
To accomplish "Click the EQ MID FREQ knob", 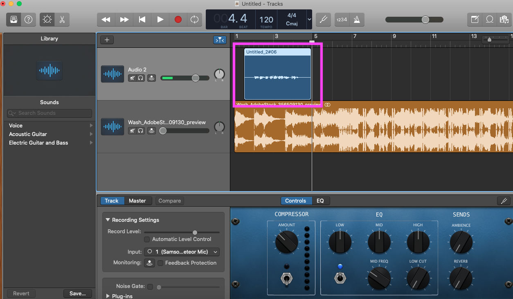I will [x=379, y=278].
